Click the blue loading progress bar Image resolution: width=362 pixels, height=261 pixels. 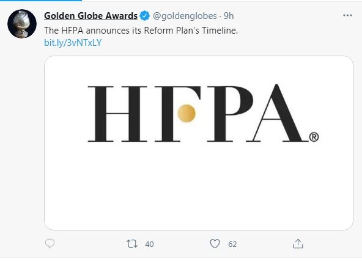[41, 1]
